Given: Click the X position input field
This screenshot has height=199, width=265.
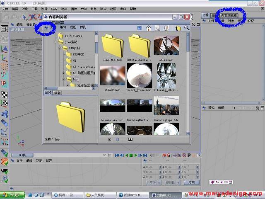Looking at the screenshot, I should 153,167.
